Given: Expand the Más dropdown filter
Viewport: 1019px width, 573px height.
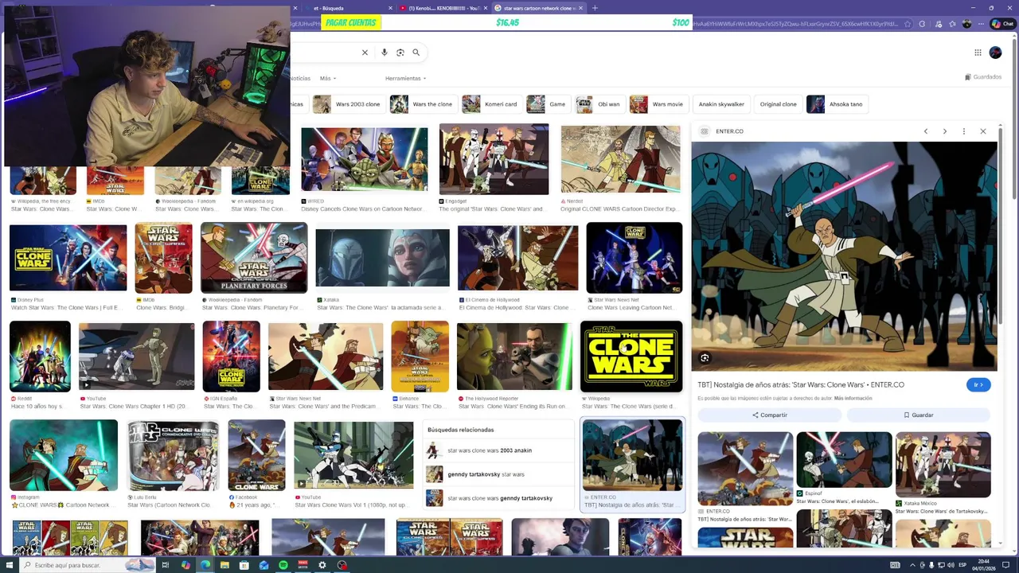Looking at the screenshot, I should point(328,78).
